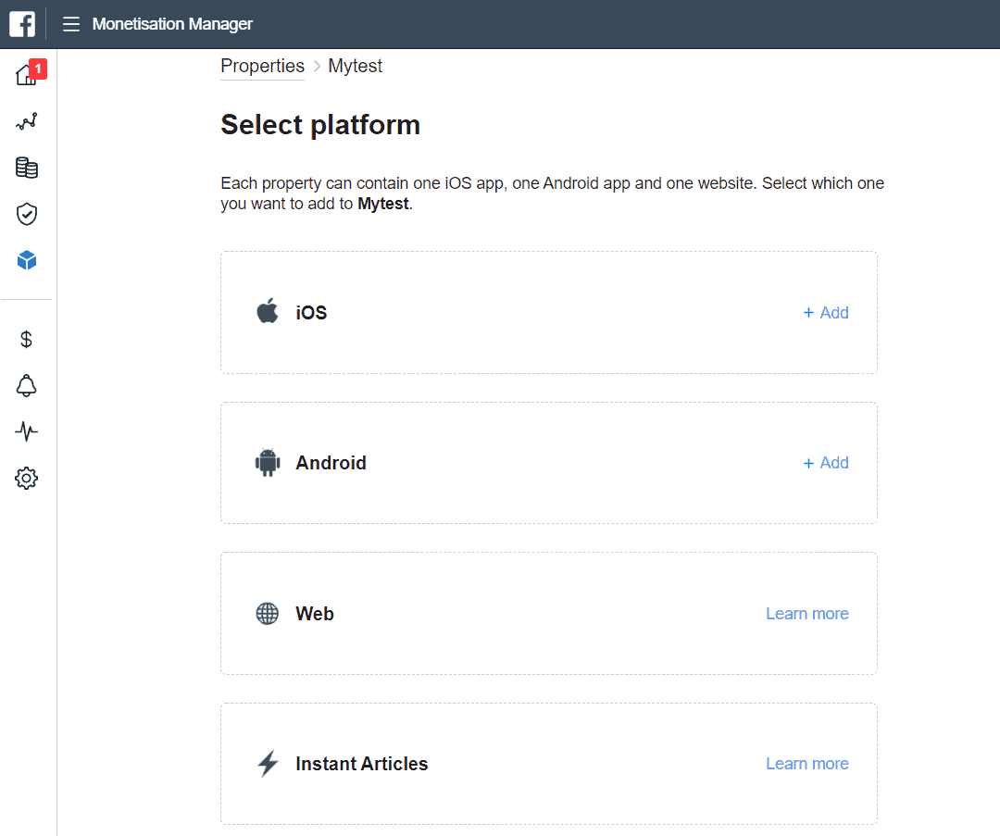Screen dimensions: 1000x836
Task: Click the Facebook logo icon
Action: [22, 24]
